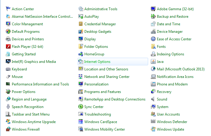Screen dimensions: 211x136
Task: Open Troubleshooting
Action: (98, 114)
